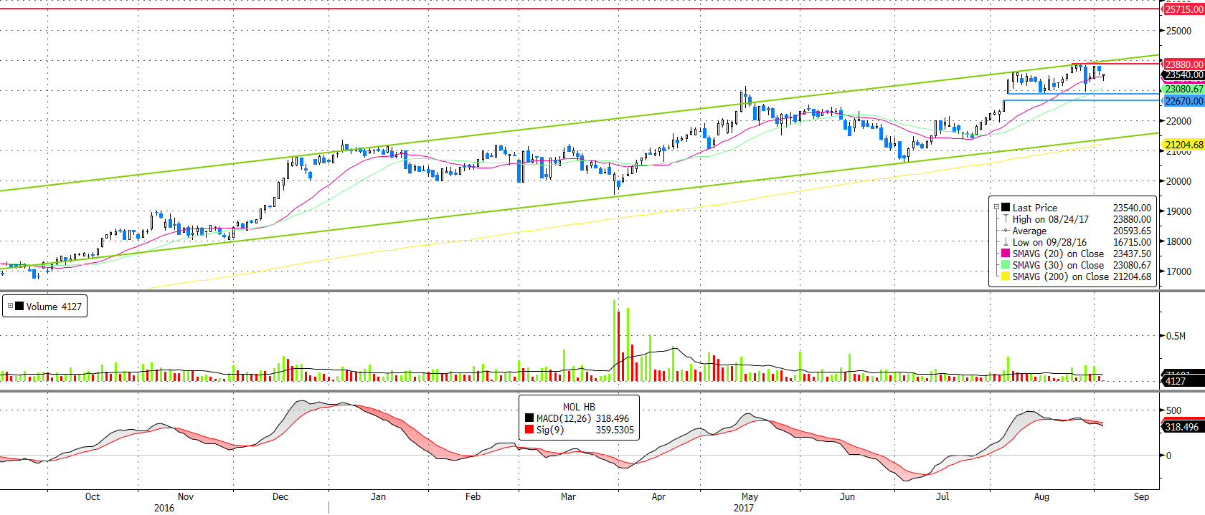
Task: Click the Dec label on time axis
Action: coord(280,496)
